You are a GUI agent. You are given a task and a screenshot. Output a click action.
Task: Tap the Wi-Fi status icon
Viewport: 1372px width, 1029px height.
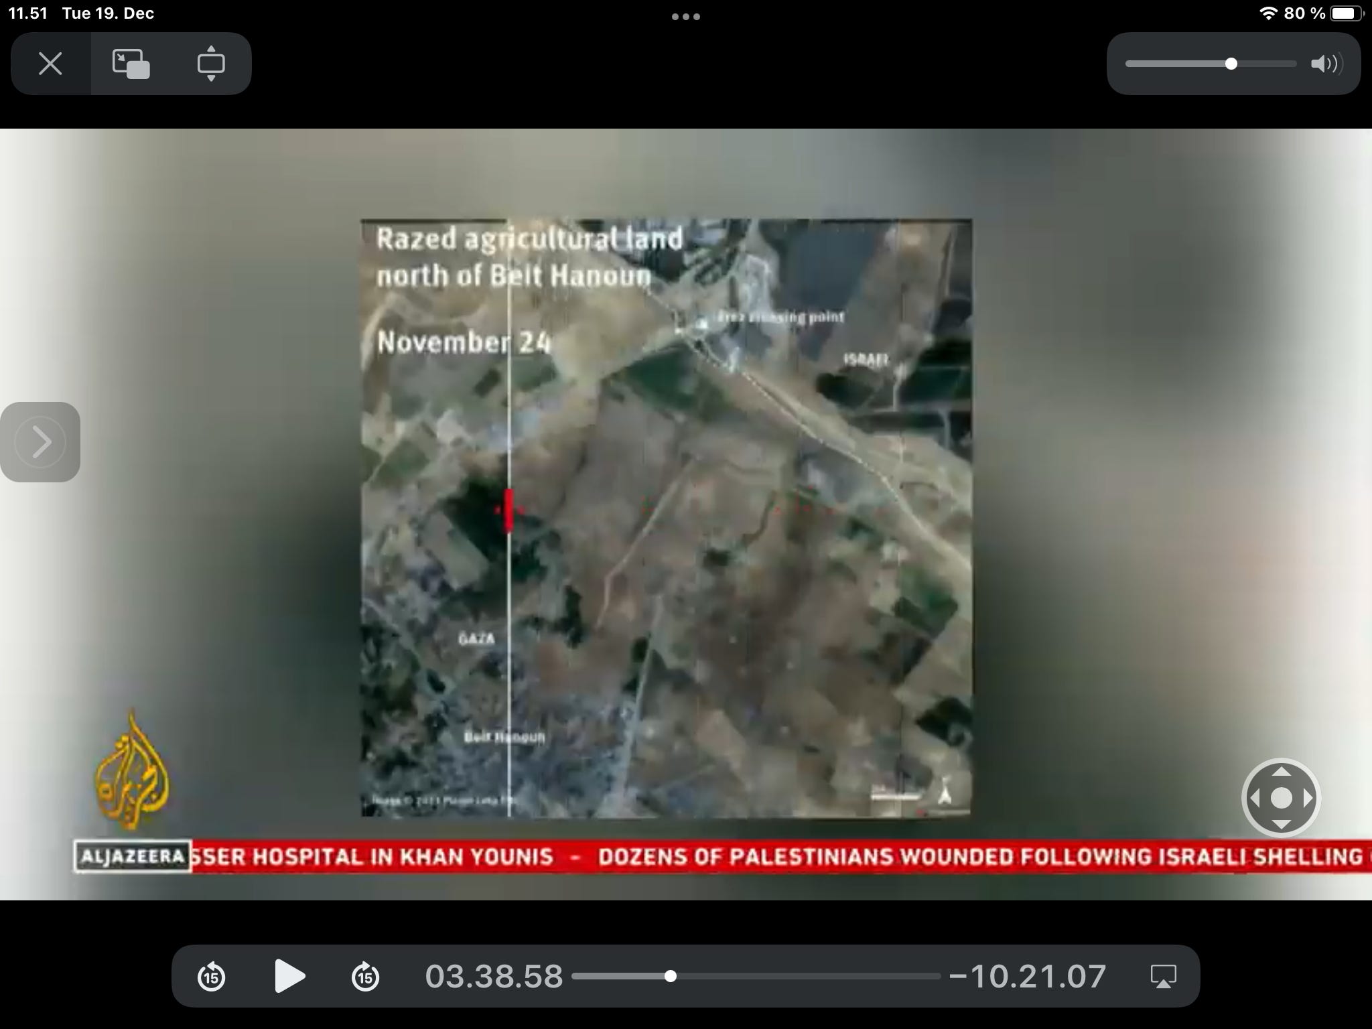coord(1267,13)
